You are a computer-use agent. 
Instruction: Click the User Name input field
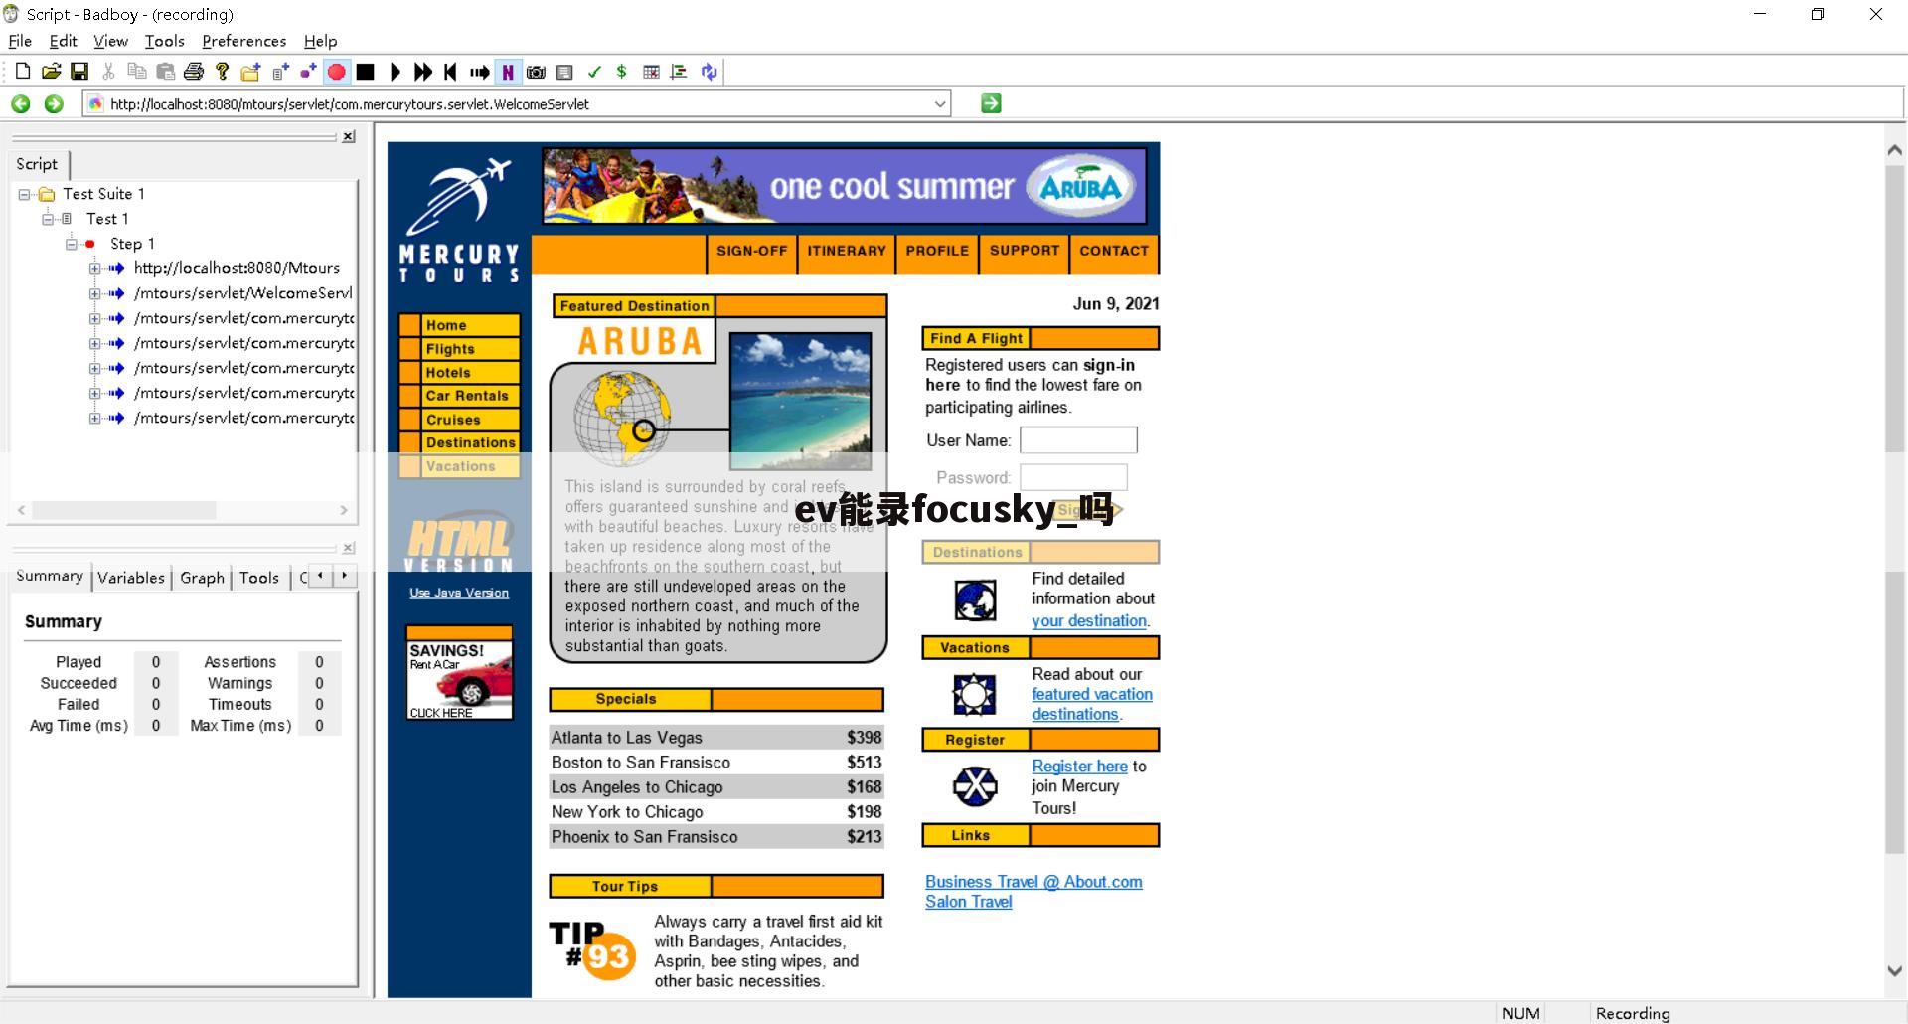pos(1078,440)
